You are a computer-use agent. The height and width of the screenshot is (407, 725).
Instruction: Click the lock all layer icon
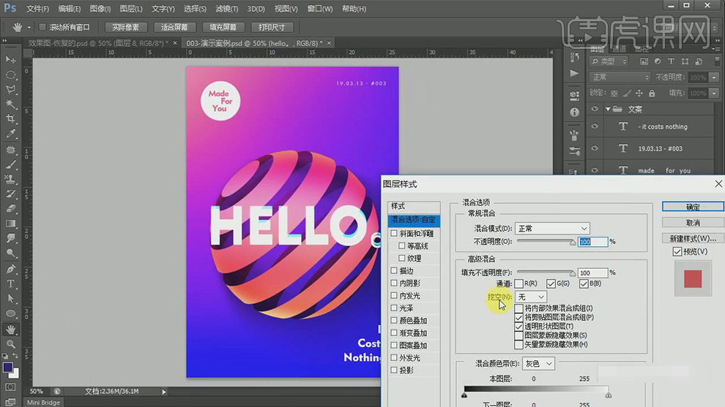[x=651, y=93]
